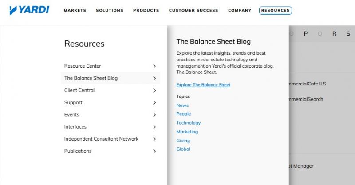Click the chevron beside Publications
355x185 pixels.
pos(154,151)
